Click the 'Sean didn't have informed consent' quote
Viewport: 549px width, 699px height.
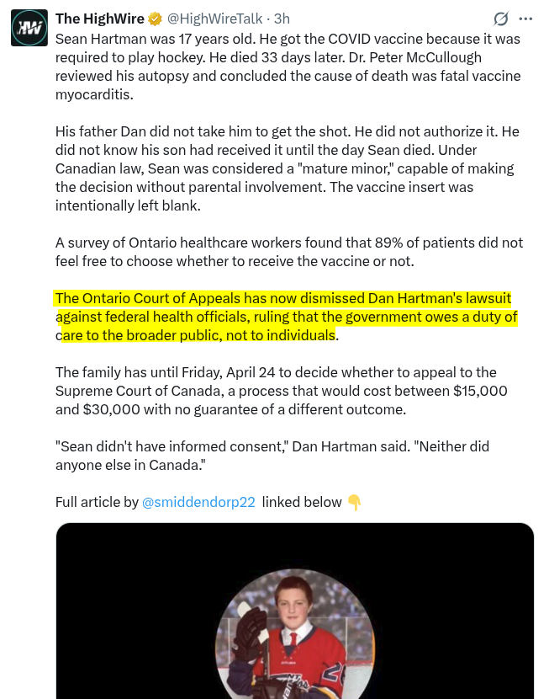click(272, 455)
